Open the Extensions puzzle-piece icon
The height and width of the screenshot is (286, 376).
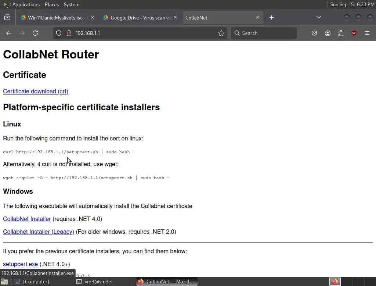coord(341,33)
